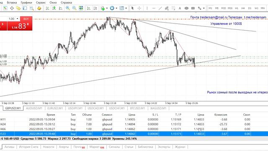
Task: Select the order row with volume 7.00
Action: (x=134, y=124)
